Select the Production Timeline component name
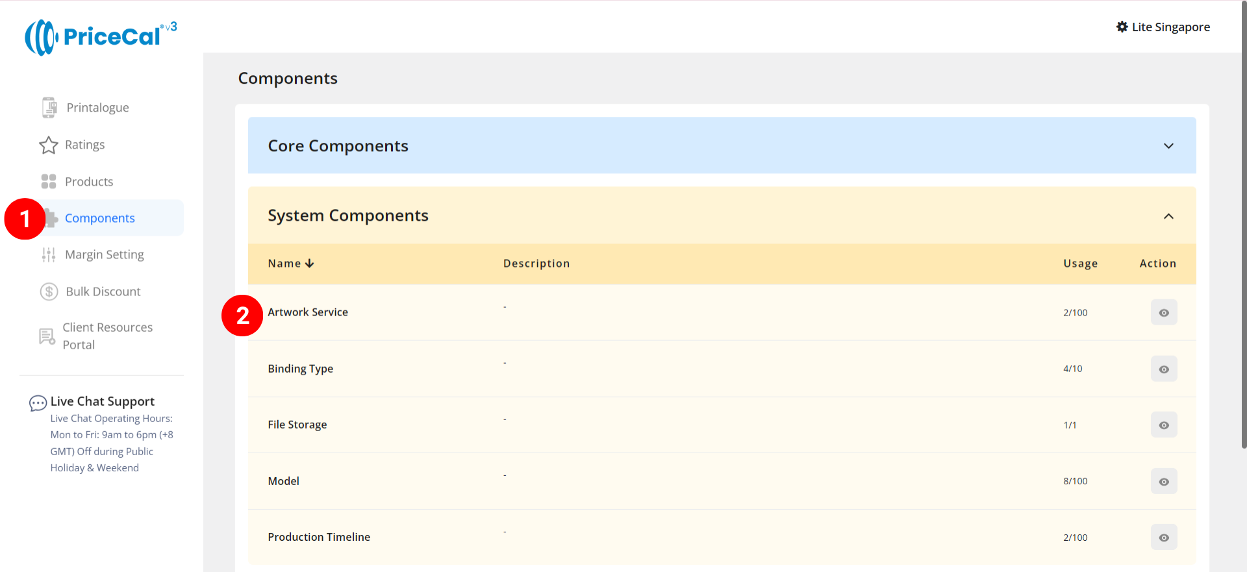 tap(319, 538)
